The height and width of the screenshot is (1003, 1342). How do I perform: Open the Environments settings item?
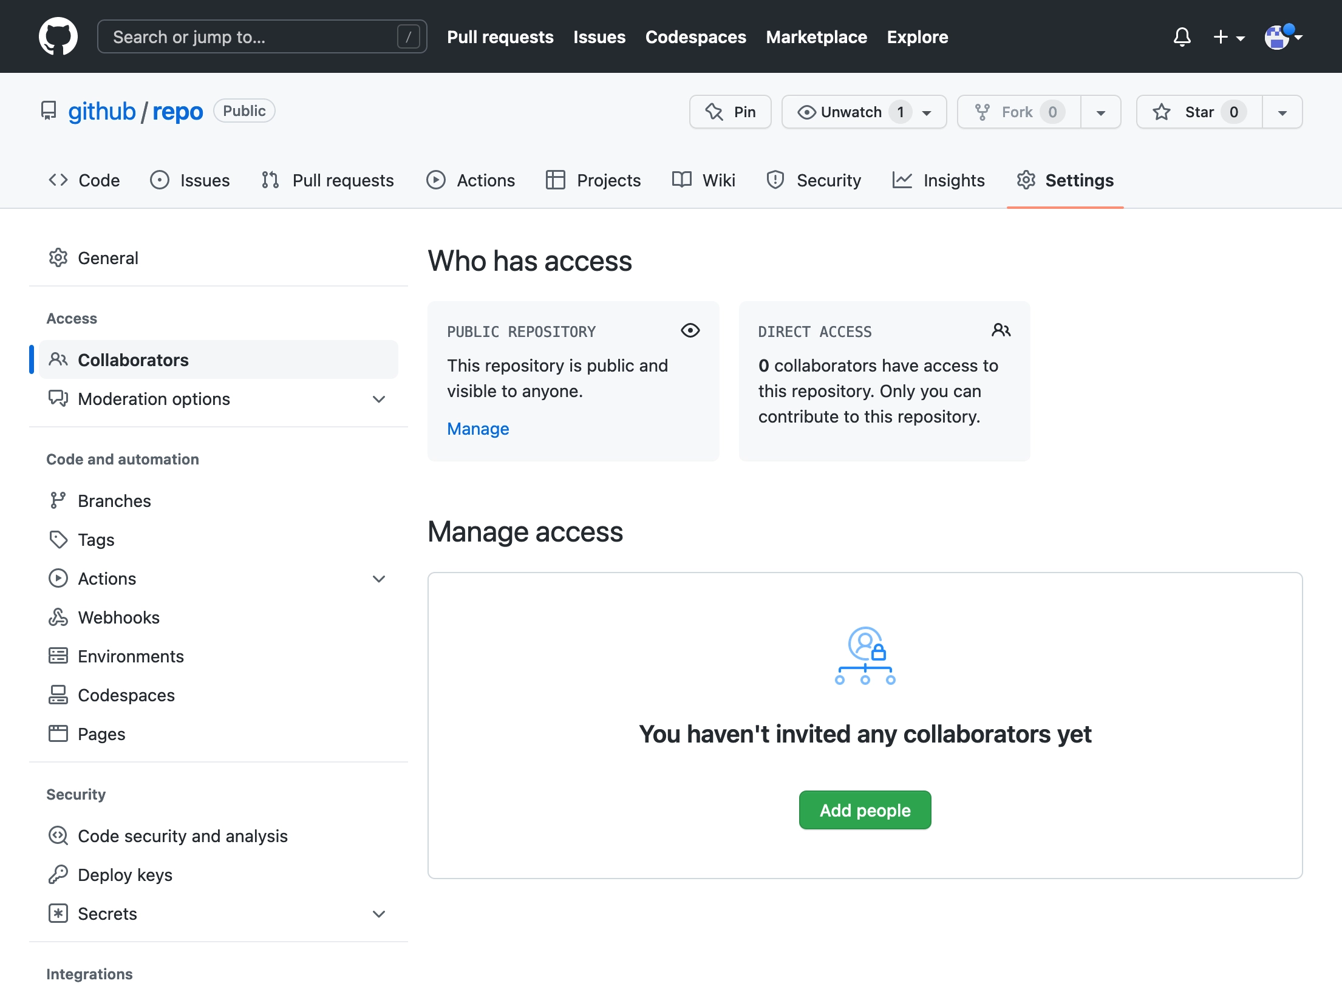[x=219, y=656]
